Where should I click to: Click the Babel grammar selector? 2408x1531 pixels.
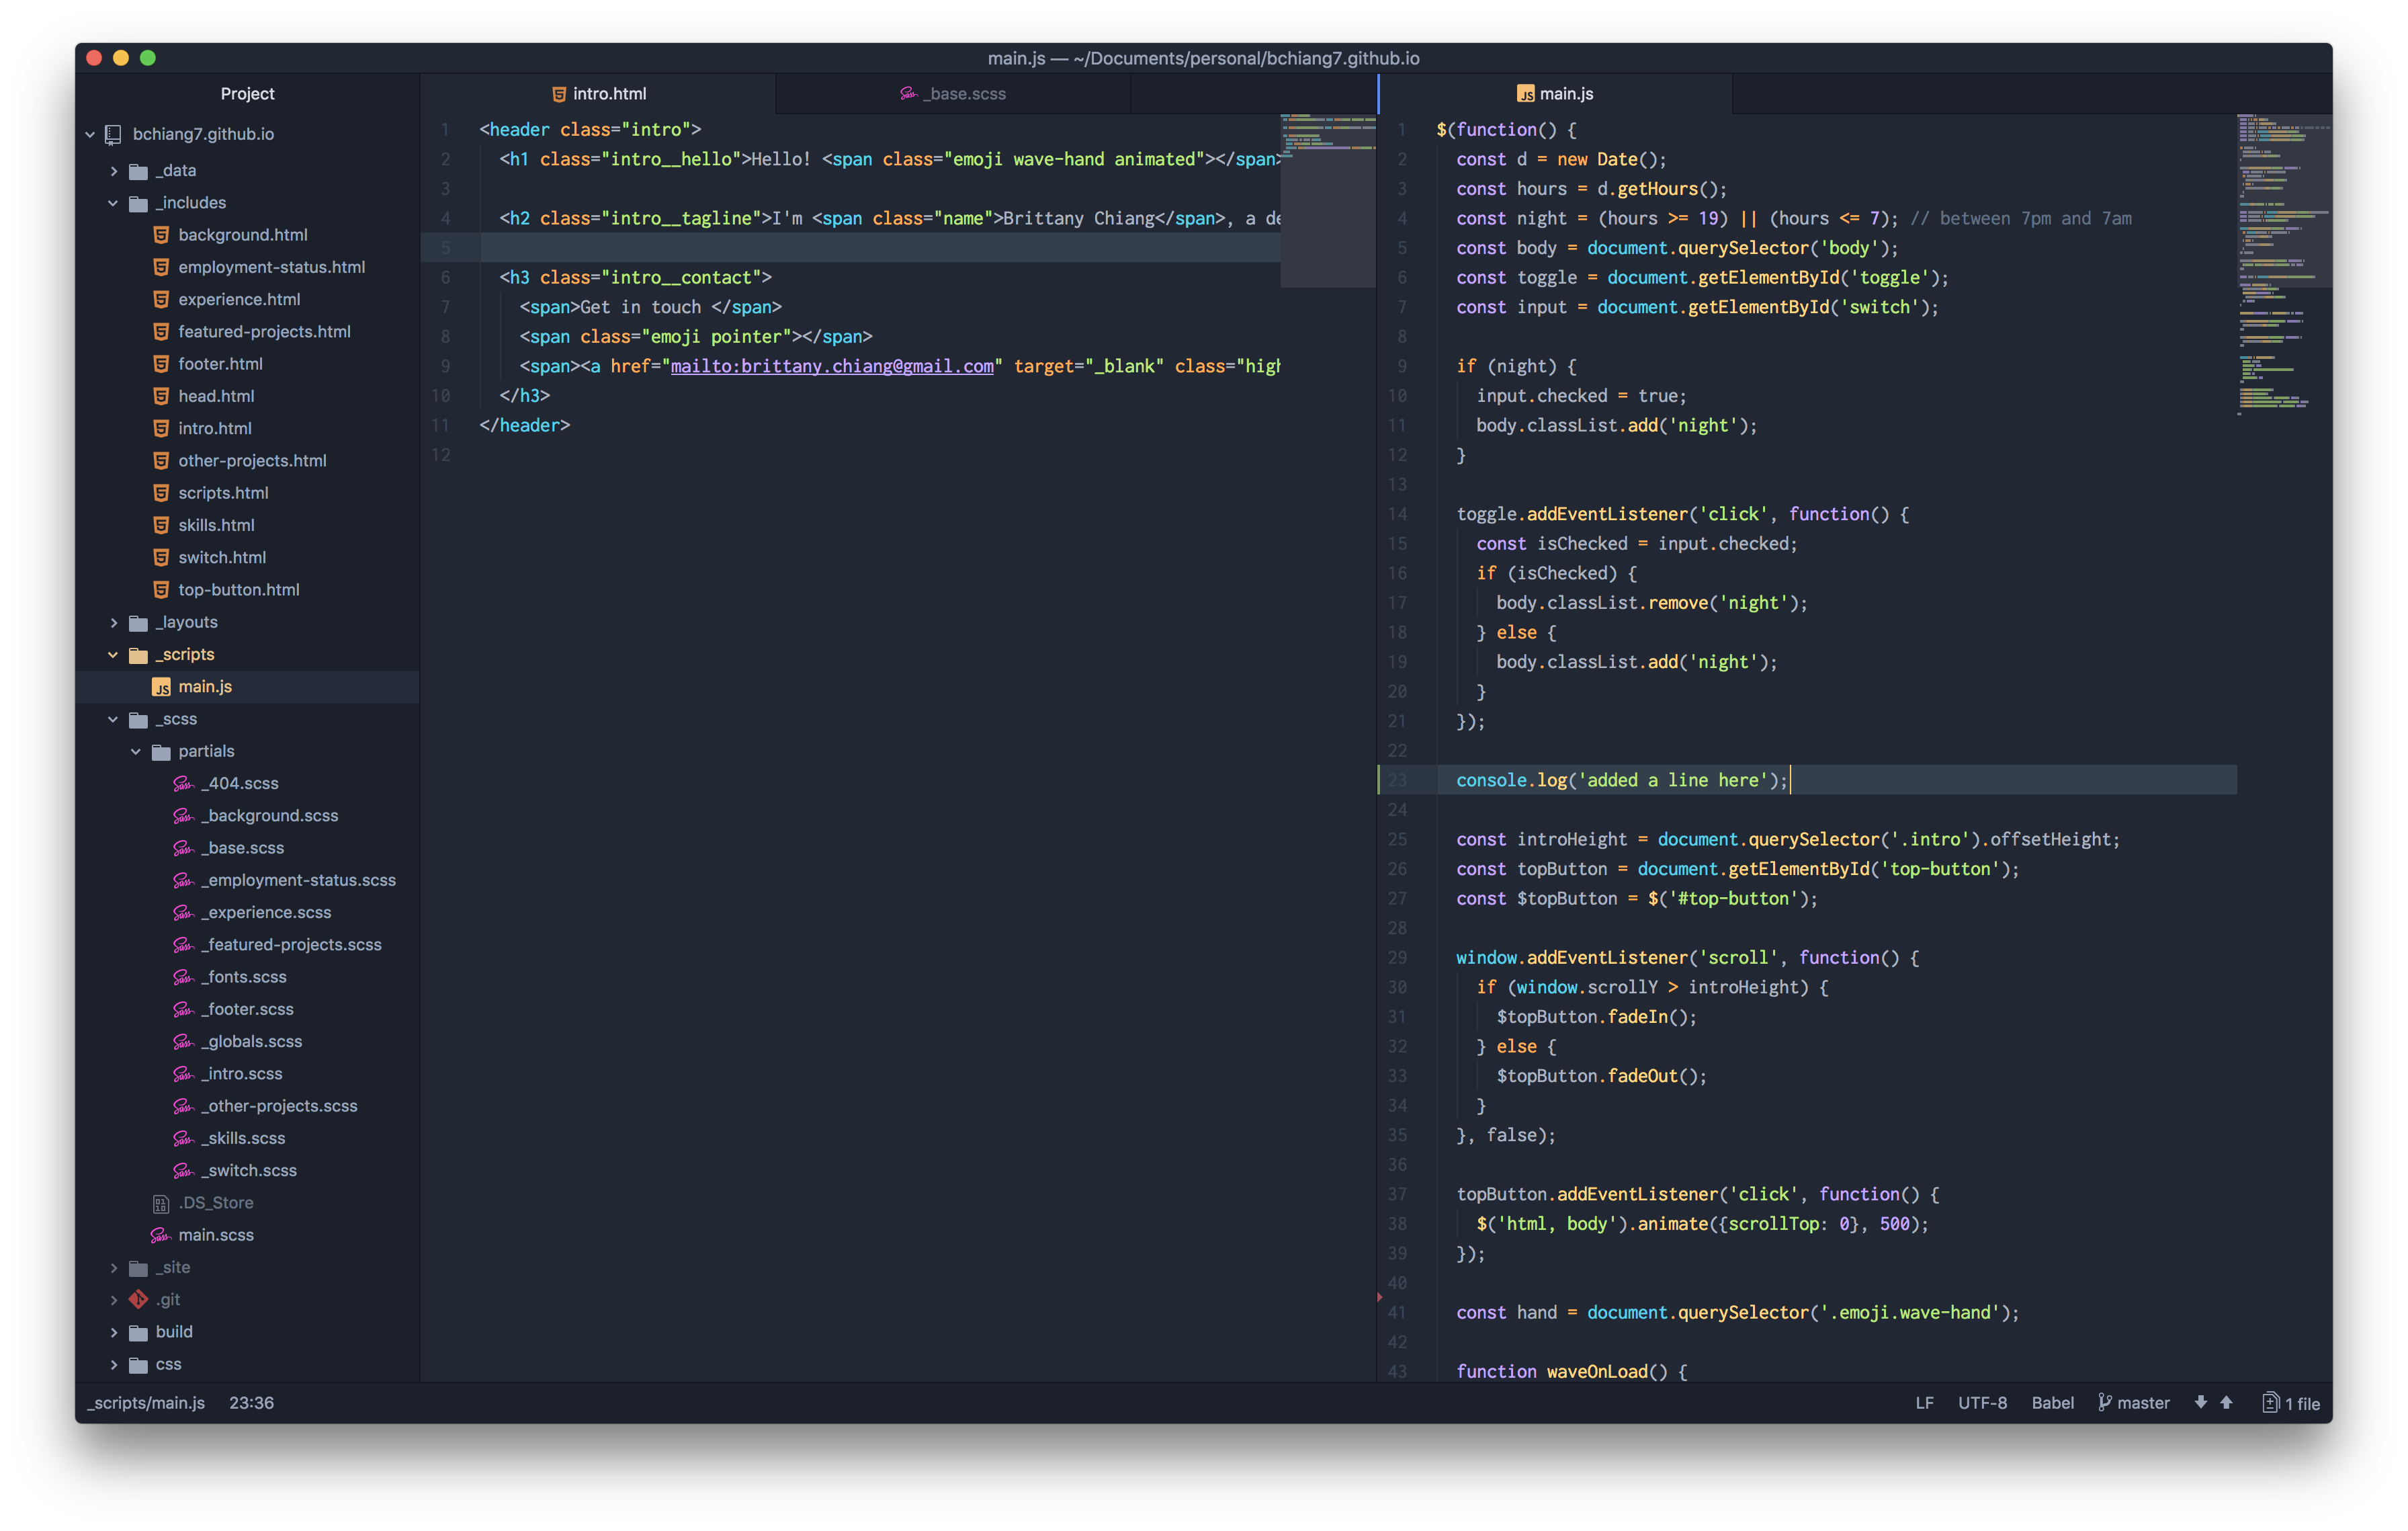coord(2052,1402)
